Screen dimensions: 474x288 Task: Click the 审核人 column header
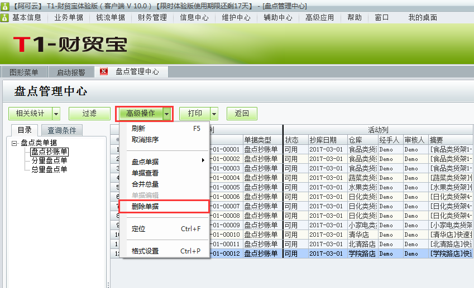click(416, 140)
